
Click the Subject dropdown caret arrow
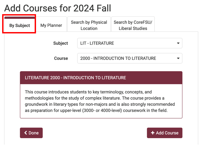(178, 43)
